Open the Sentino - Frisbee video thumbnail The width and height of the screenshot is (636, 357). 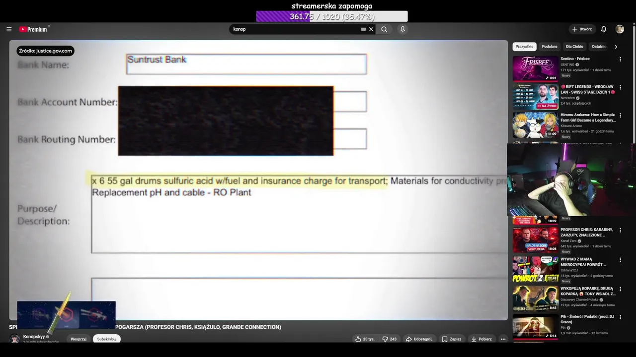[x=536, y=68]
